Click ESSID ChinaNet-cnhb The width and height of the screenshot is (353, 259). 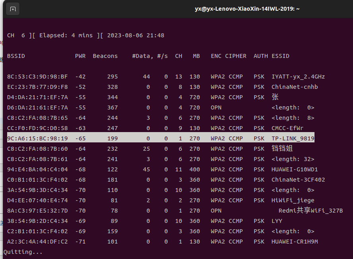[x=295, y=87]
